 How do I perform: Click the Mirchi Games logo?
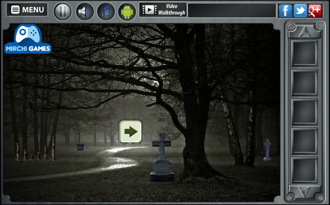pyautogui.click(x=28, y=40)
